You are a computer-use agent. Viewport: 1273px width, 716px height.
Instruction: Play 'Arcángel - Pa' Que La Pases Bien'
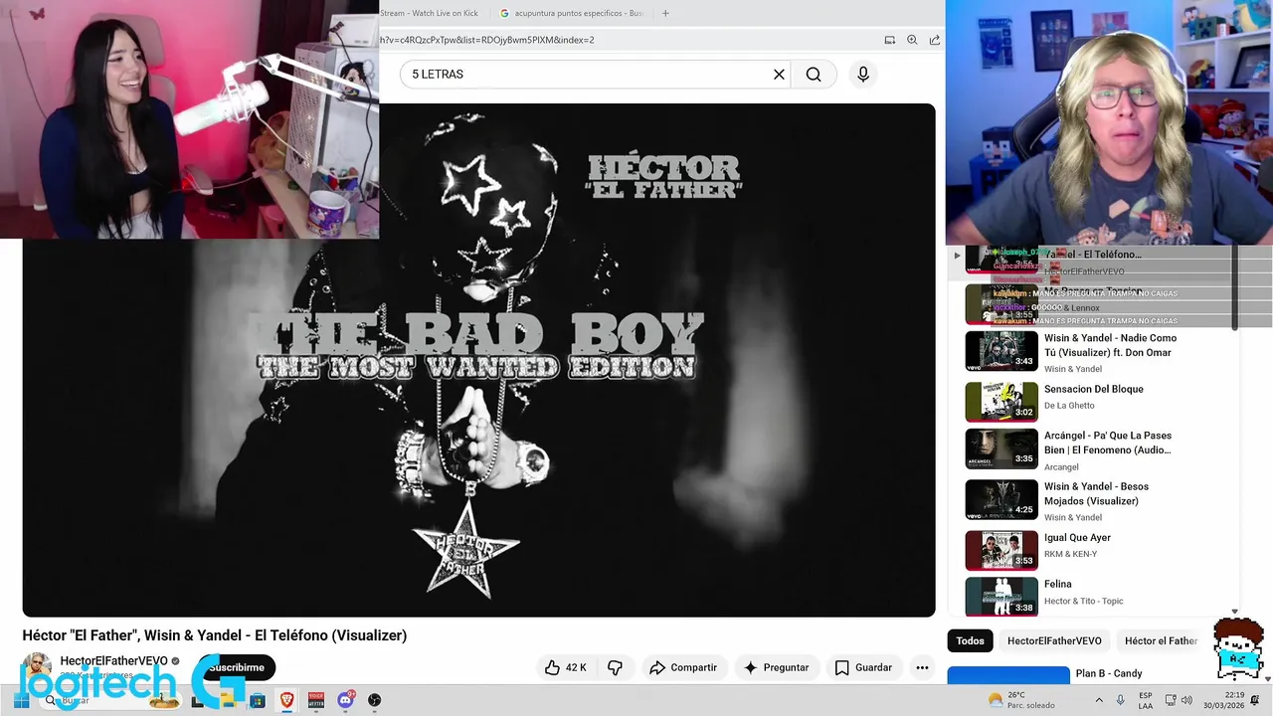1108,443
